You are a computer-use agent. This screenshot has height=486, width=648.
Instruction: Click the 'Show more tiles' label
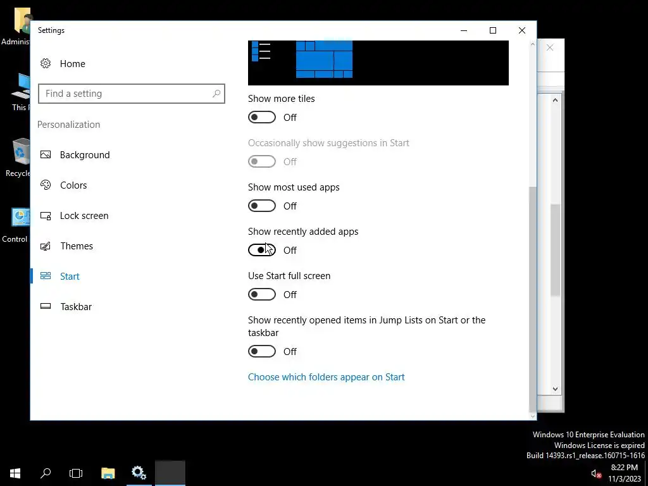pos(281,98)
